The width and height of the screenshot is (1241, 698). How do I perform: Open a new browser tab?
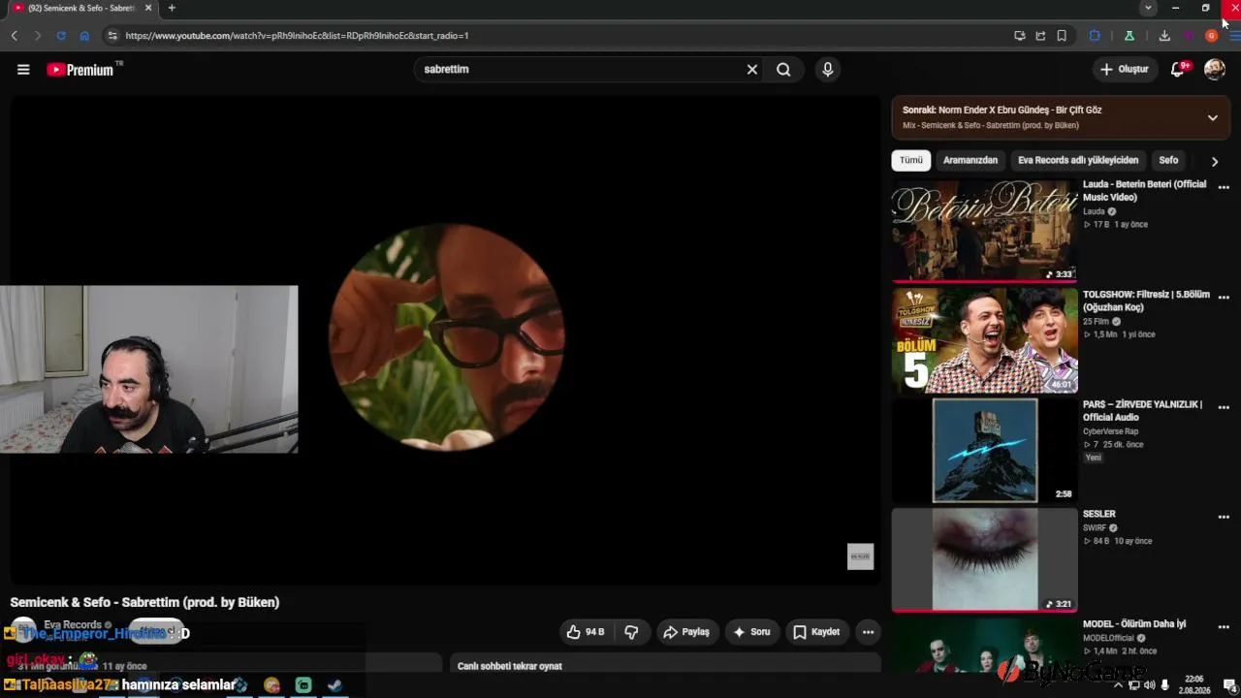(x=172, y=8)
